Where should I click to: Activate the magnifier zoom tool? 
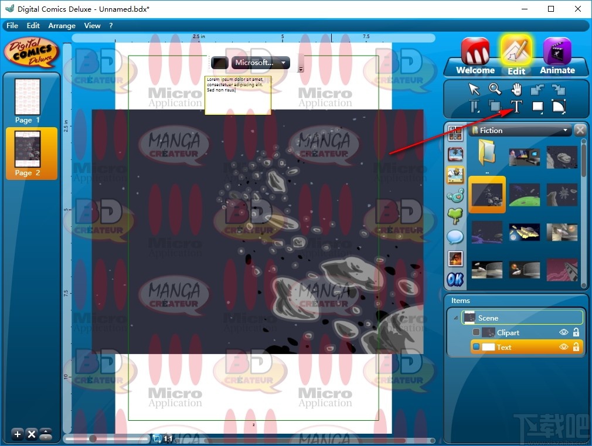(x=495, y=89)
